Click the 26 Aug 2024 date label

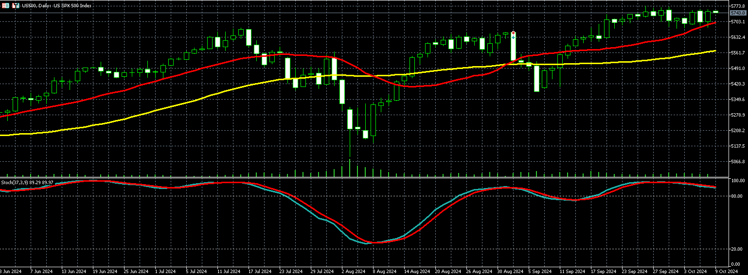coord(479,271)
